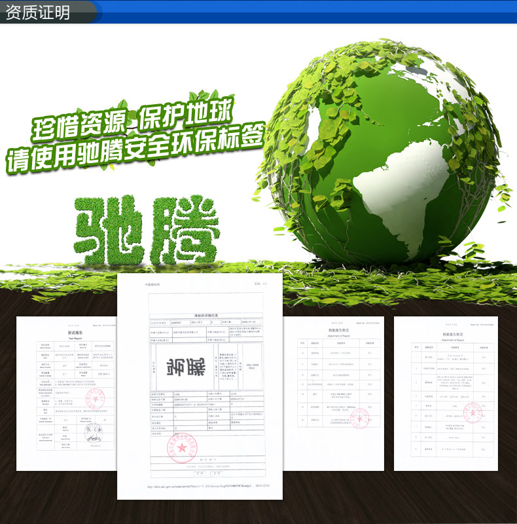Open the 商标的详细信息 trademark document
Viewport: 517px width, 524px height.
[x=200, y=386]
